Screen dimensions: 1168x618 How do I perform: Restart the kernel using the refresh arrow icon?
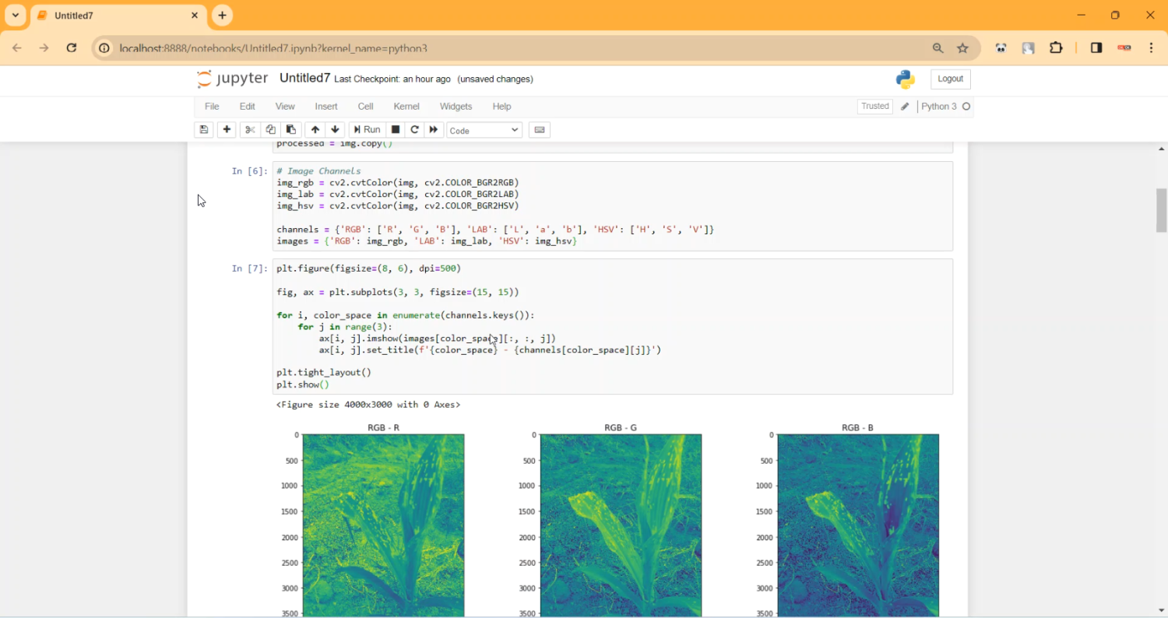pos(415,130)
